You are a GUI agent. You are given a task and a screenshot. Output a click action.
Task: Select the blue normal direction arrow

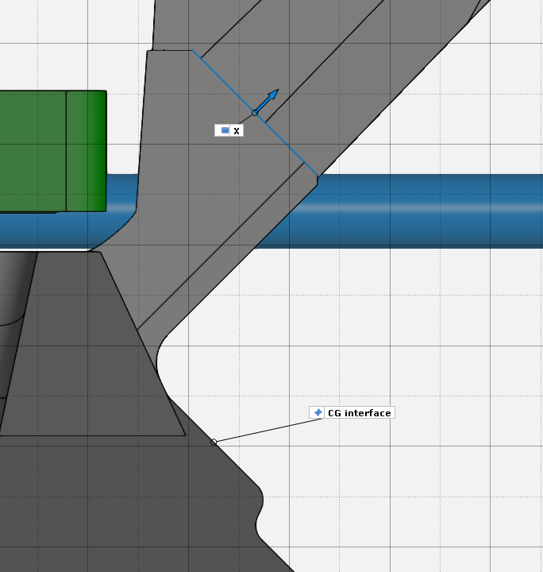pyautogui.click(x=267, y=101)
